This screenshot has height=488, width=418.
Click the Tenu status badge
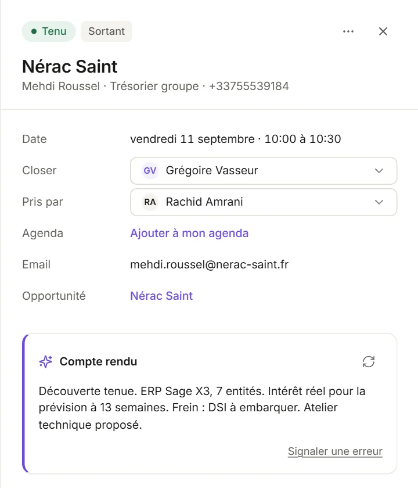pyautogui.click(x=49, y=31)
